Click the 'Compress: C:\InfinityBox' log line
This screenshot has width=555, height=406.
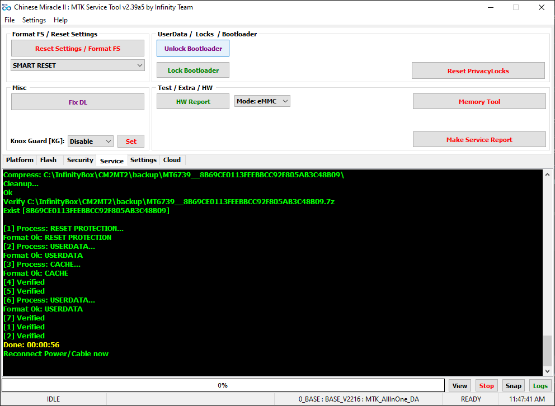(173, 174)
